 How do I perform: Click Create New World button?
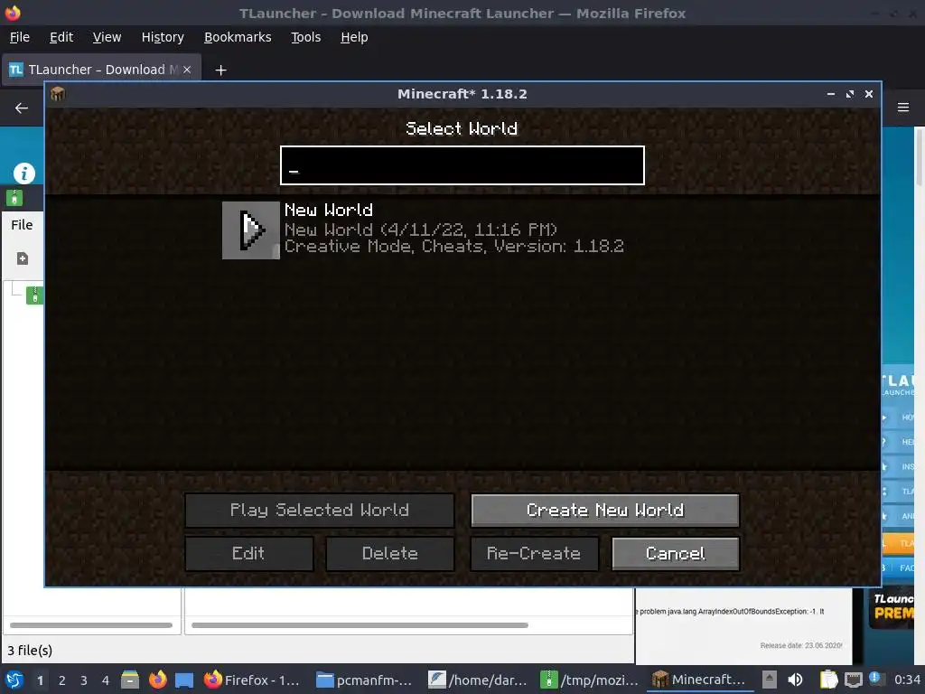pyautogui.click(x=604, y=510)
